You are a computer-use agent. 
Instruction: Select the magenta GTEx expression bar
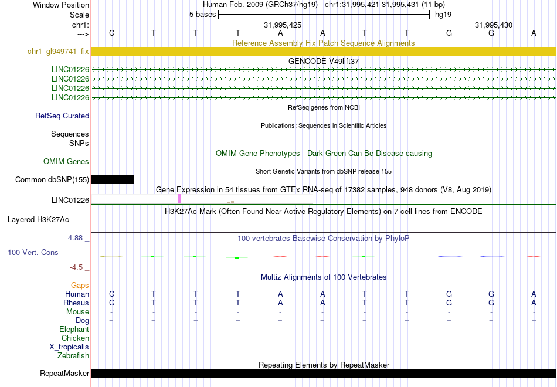click(179, 199)
